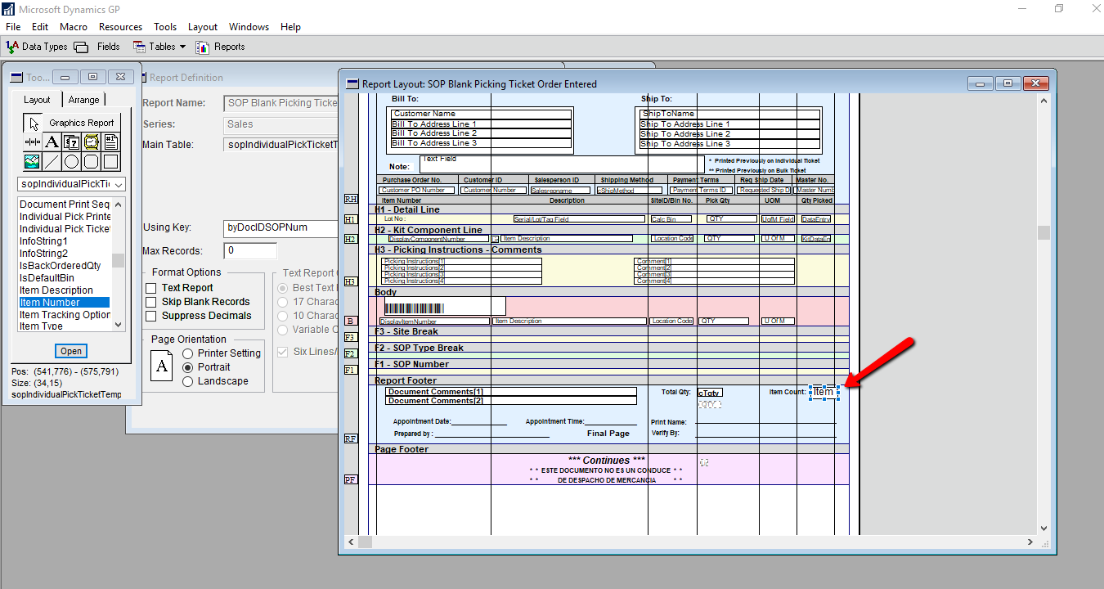Select the square rectangle tool in Toolbox
The image size is (1104, 589).
coord(111,161)
